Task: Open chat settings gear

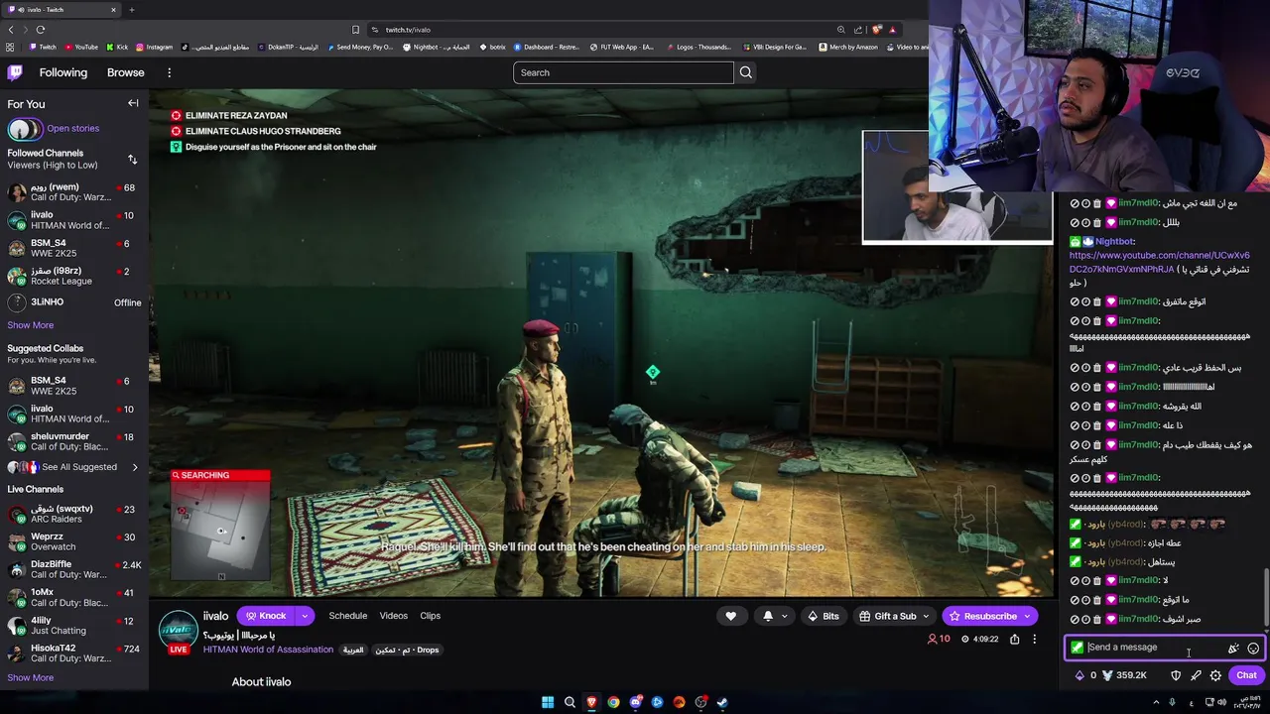Action: point(1215,675)
